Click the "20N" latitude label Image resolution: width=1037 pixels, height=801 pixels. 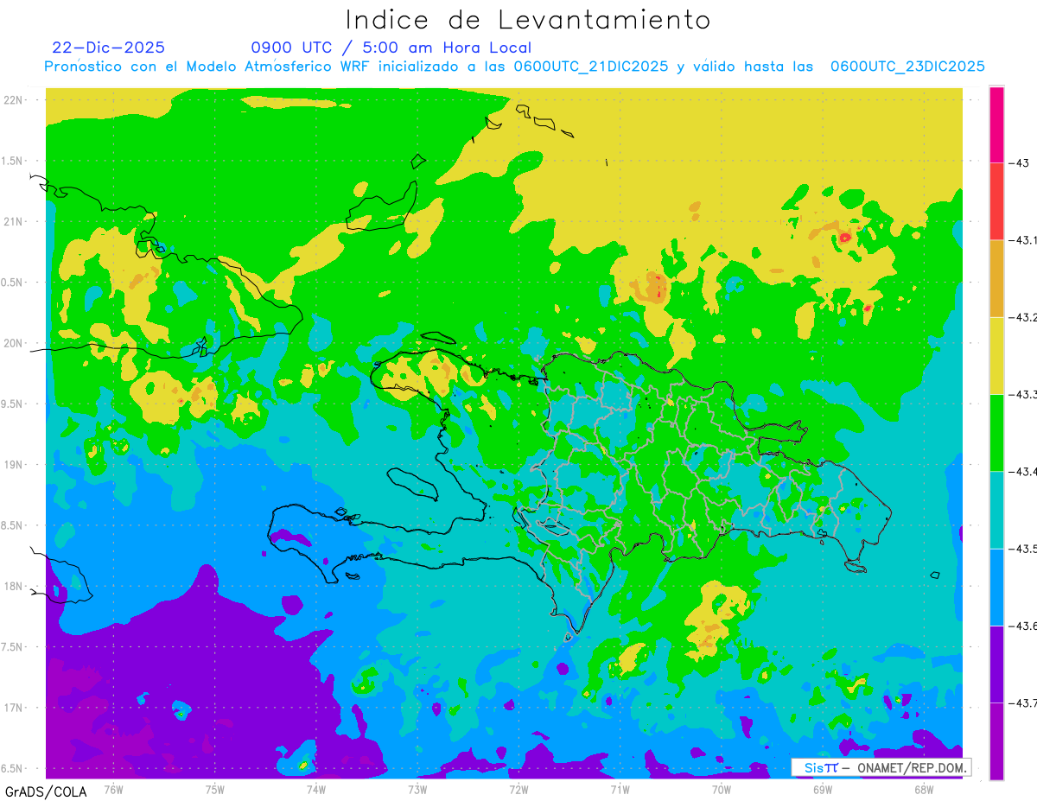(13, 343)
